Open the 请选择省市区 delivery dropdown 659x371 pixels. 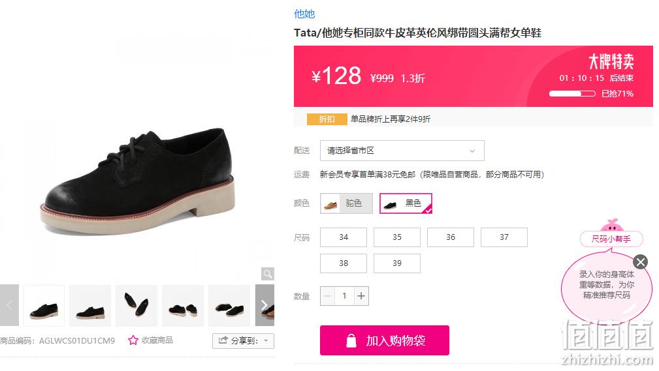point(402,151)
